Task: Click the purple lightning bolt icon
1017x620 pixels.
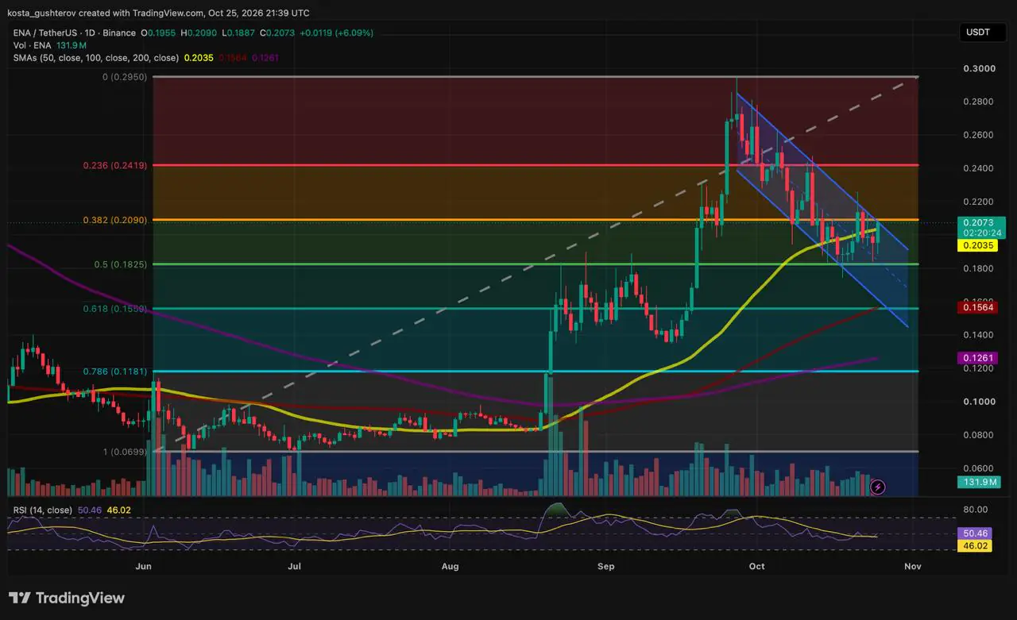Action: coord(878,486)
